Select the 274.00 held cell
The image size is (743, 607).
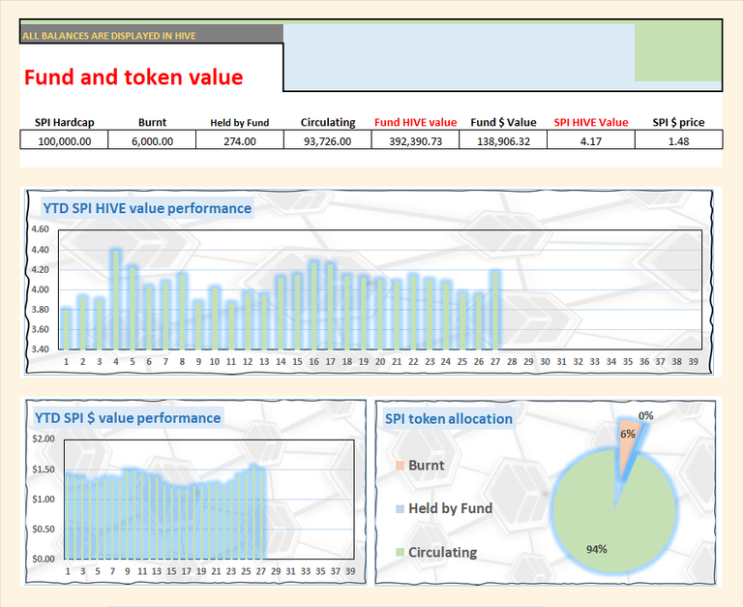coord(240,141)
